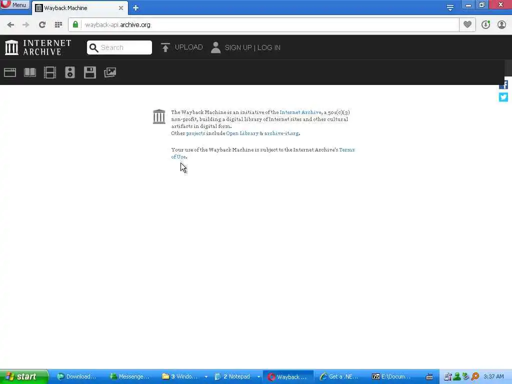The width and height of the screenshot is (512, 384).
Task: Click the Archive building icon beside paragraph
Action: coord(159,116)
